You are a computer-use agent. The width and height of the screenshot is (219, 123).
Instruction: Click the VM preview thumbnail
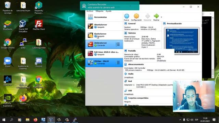pos(182,41)
